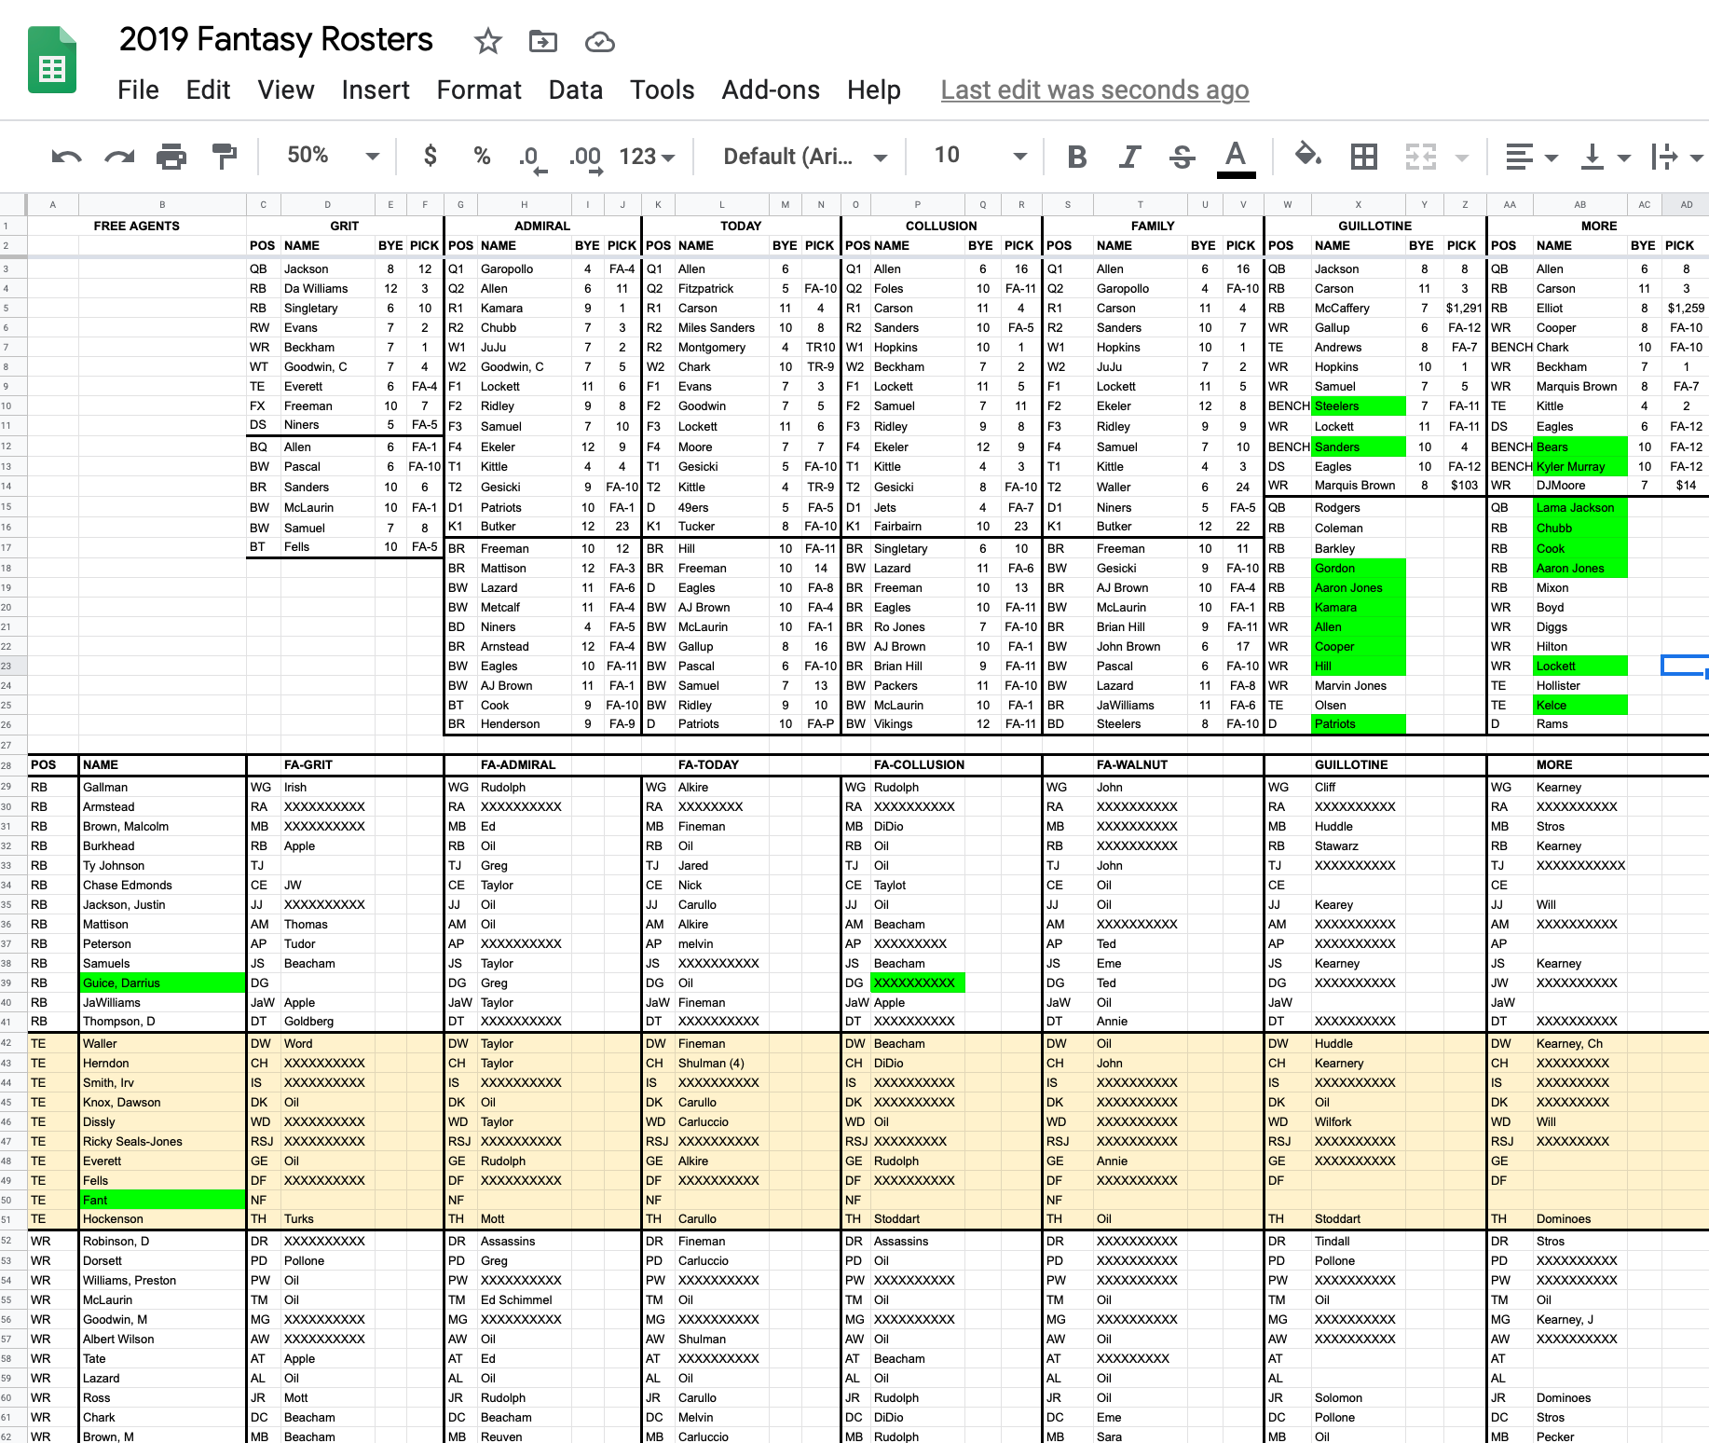This screenshot has width=1709, height=1443.
Task: Open the Default (Arial) font dropdown
Action: click(804, 157)
